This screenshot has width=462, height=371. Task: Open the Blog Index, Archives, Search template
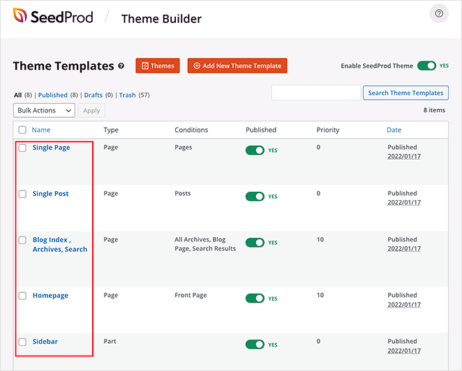[x=59, y=244]
